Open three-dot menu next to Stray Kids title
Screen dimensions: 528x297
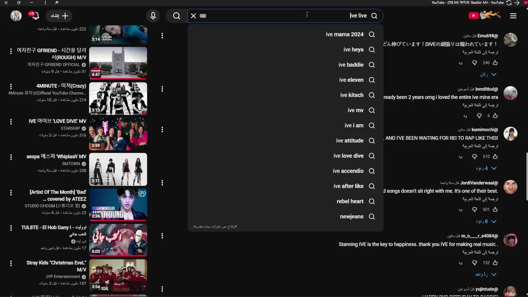(11, 263)
